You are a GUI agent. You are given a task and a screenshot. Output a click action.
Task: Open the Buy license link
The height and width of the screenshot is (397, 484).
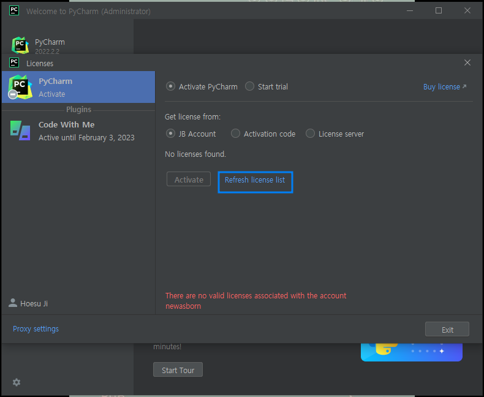(445, 87)
